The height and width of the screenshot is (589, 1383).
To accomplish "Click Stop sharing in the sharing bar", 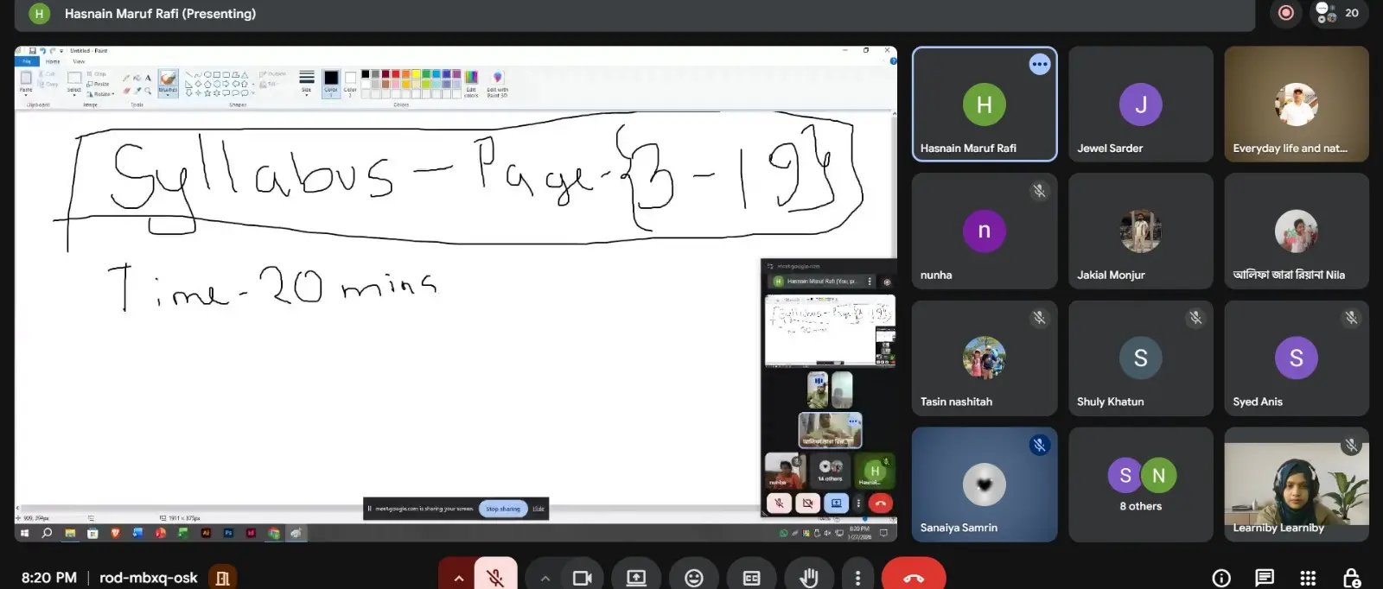I will click(503, 509).
